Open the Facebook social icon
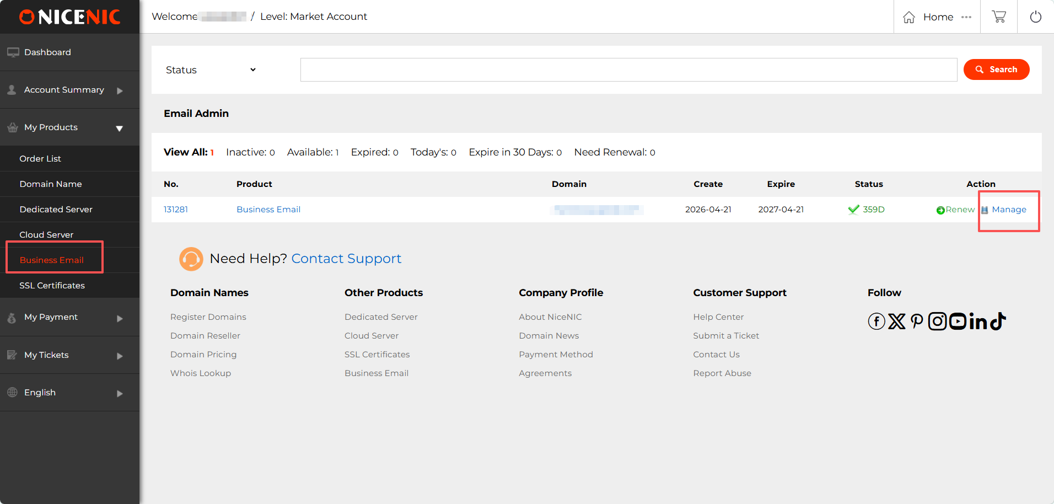The width and height of the screenshot is (1054, 504). click(x=876, y=321)
